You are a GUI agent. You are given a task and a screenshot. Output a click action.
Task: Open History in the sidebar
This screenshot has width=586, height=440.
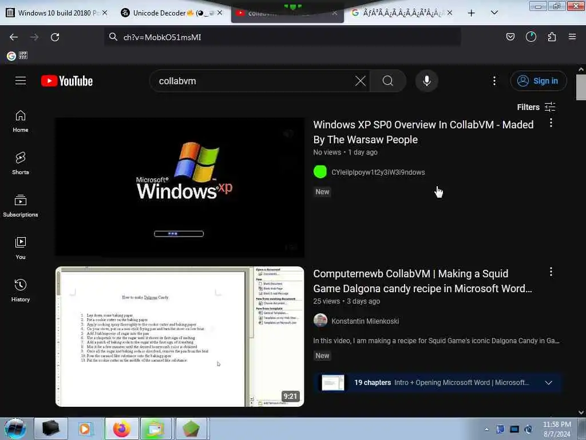point(21,290)
